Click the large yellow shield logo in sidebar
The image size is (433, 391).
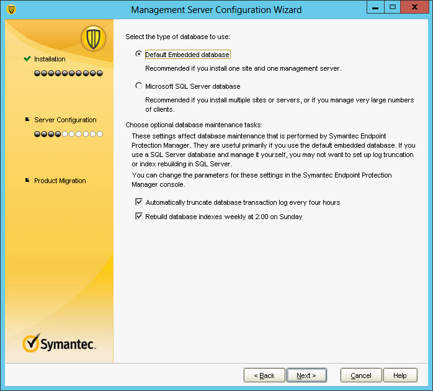pos(93,38)
